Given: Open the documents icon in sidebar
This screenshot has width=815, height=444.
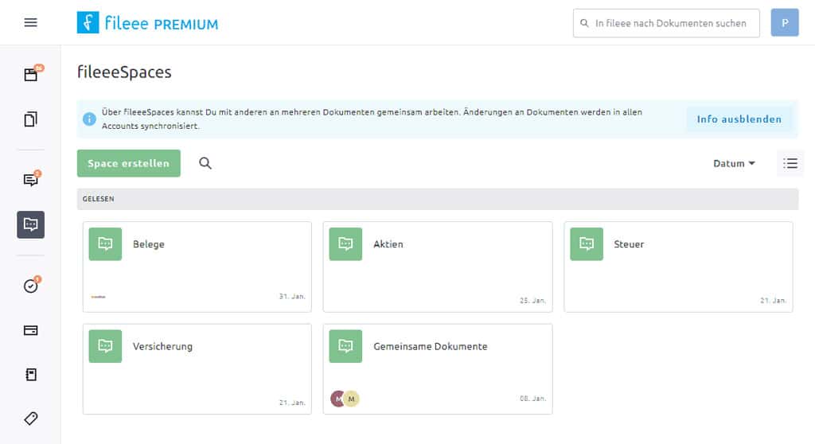Looking at the screenshot, I should click(x=31, y=119).
